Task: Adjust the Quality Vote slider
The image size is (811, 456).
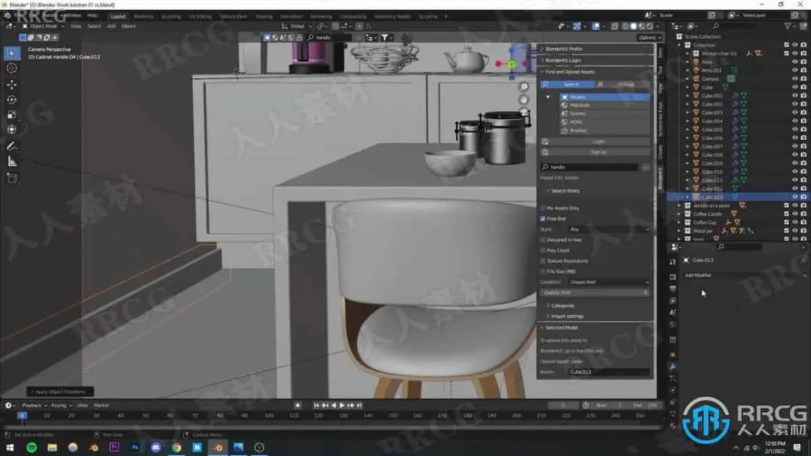Action: click(x=593, y=292)
